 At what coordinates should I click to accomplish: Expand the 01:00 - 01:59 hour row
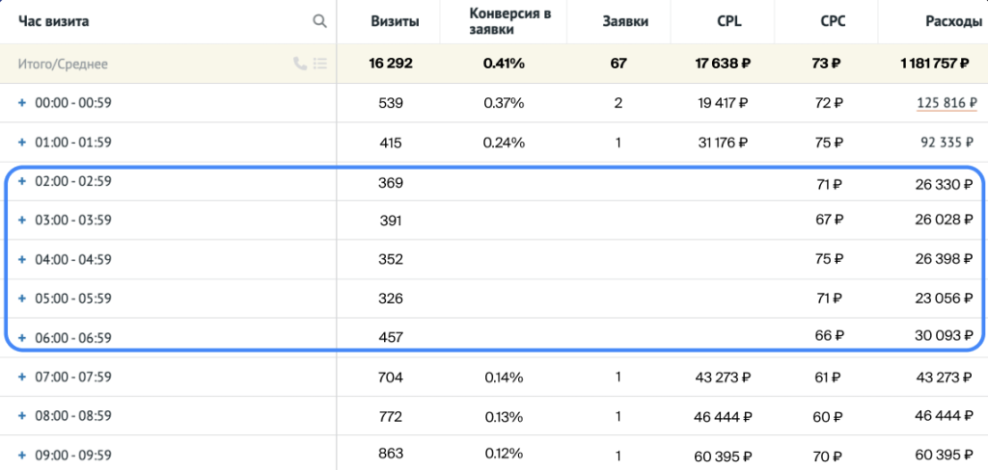[22, 143]
